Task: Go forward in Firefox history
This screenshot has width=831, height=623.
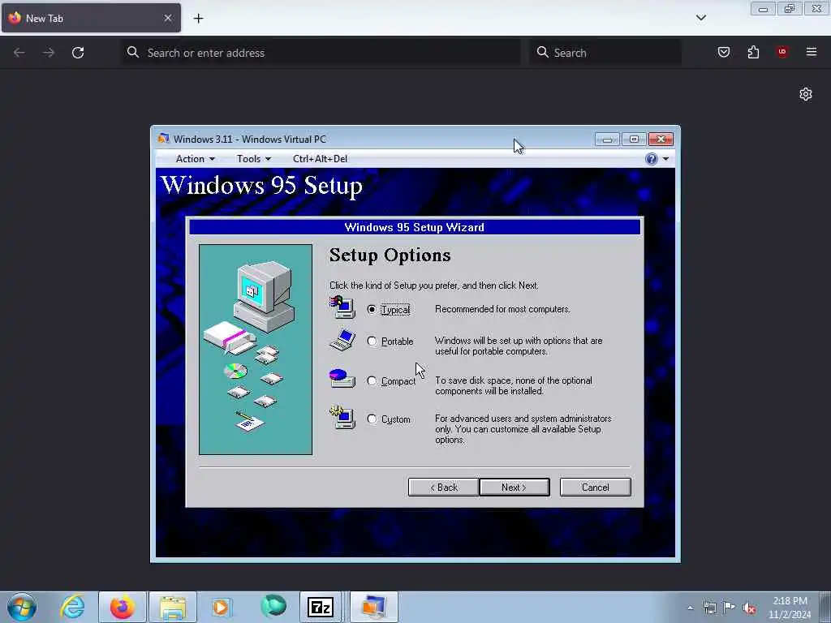Action: pos(49,53)
